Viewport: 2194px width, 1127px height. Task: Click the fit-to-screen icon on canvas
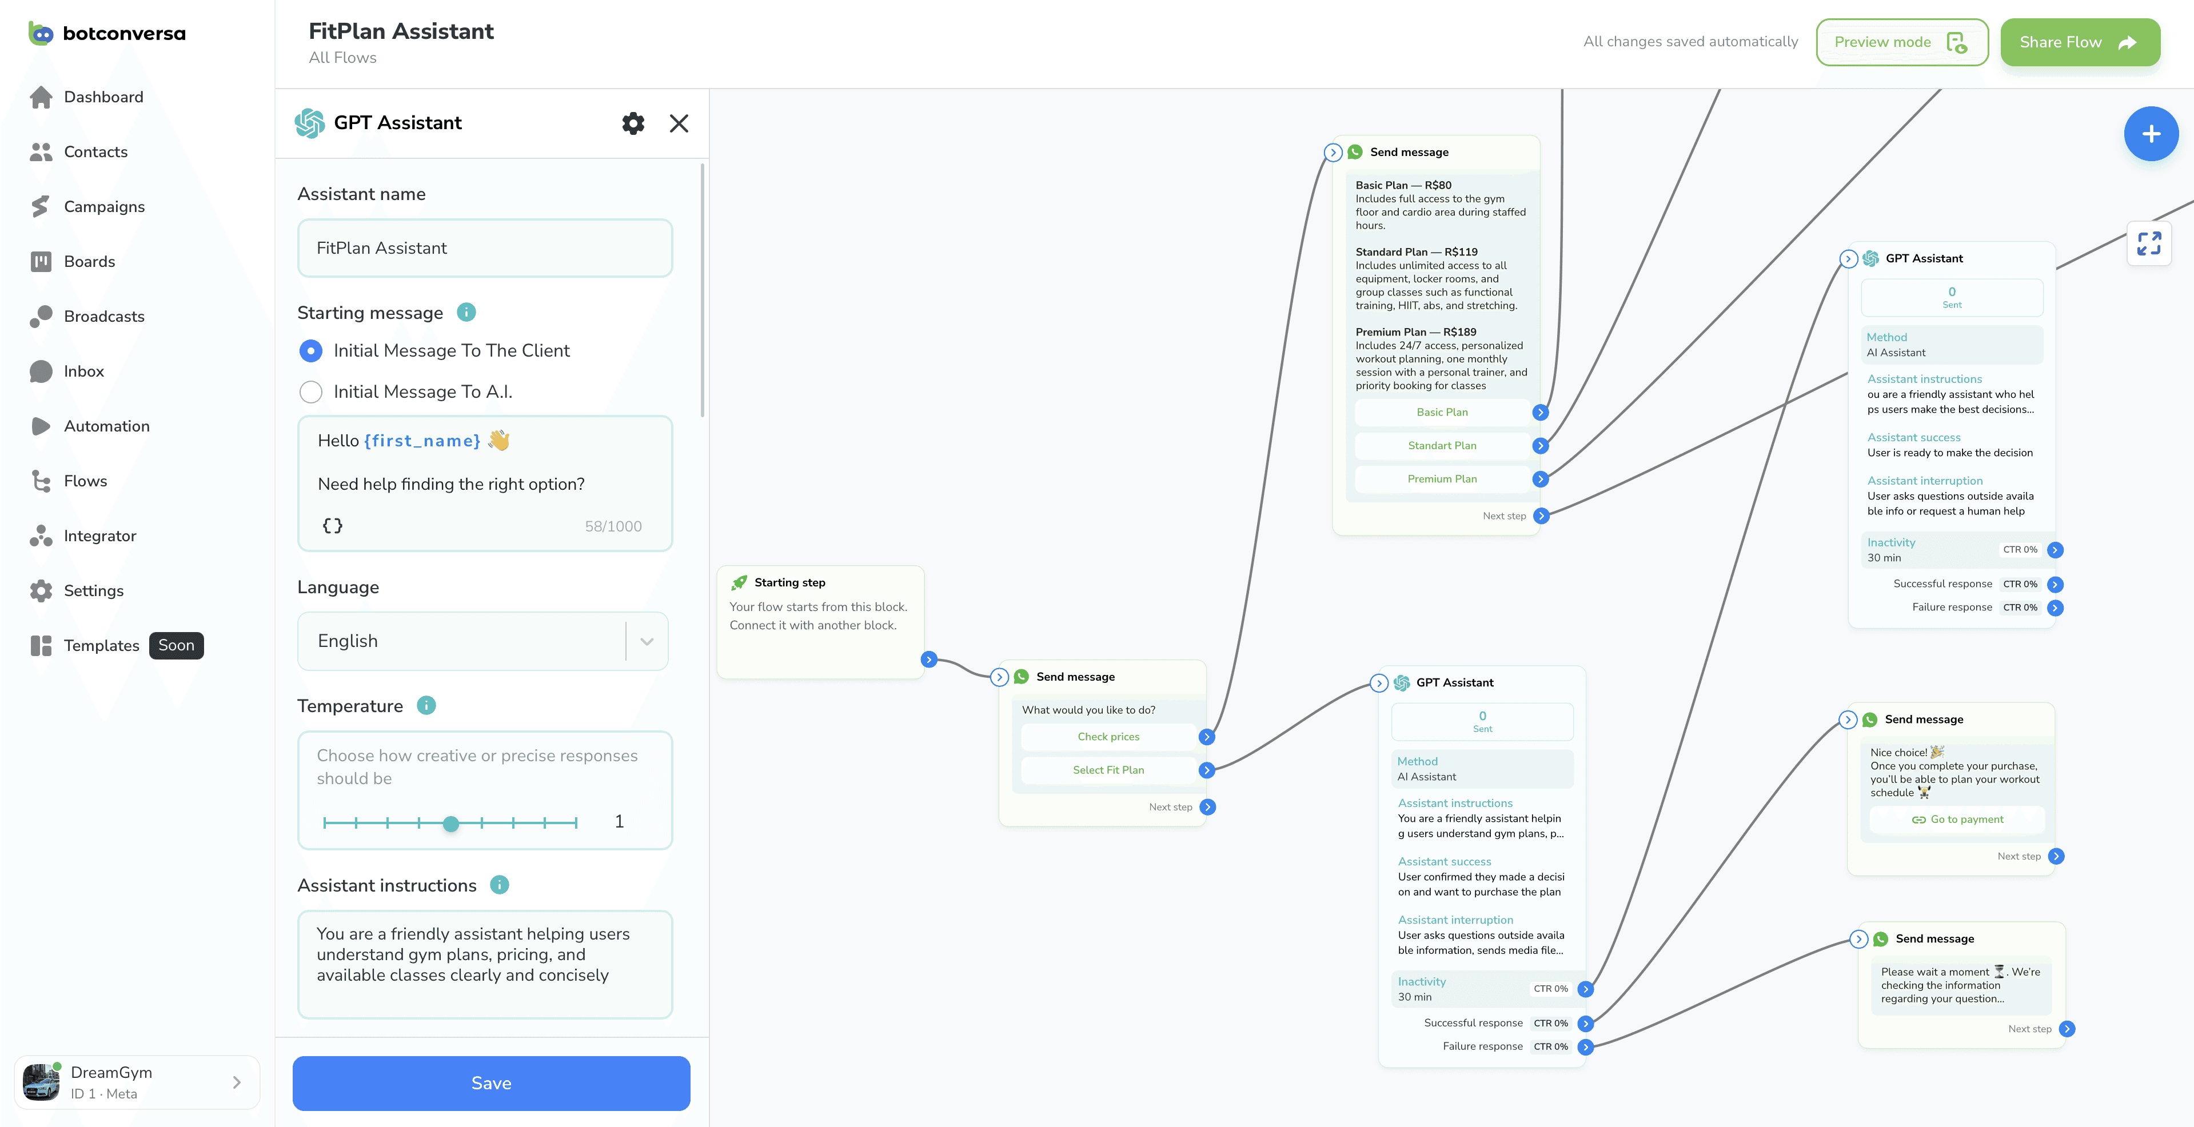[2149, 243]
